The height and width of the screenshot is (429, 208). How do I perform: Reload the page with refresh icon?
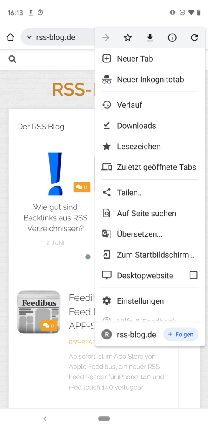pyautogui.click(x=194, y=38)
